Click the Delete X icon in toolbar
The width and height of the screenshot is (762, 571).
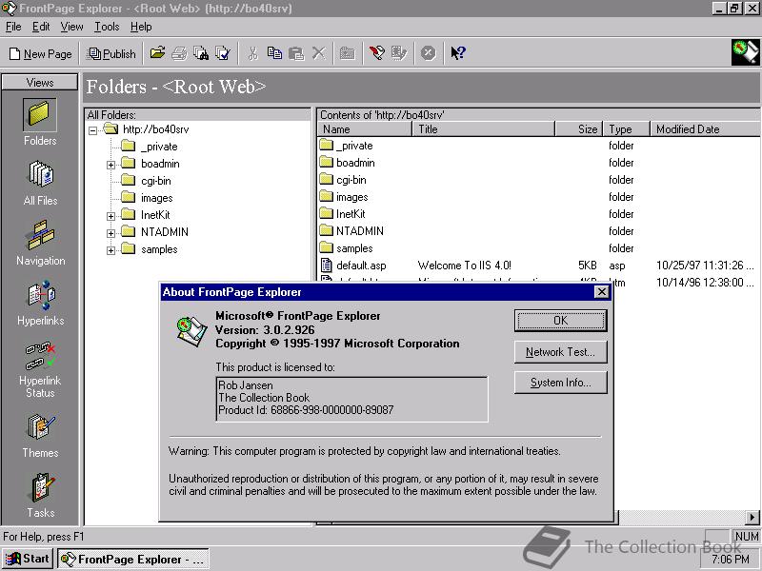click(319, 53)
